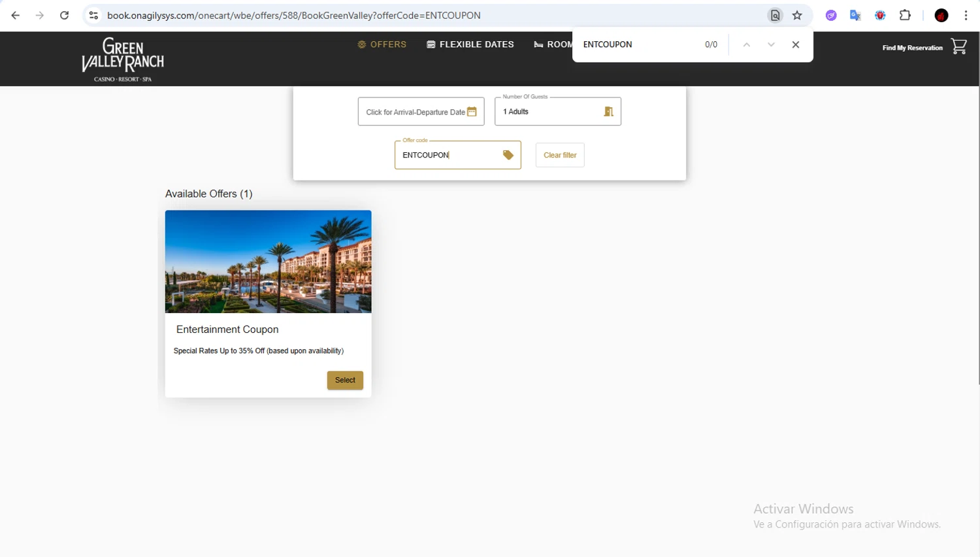Click the tag icon in Offer code field
This screenshot has height=557, width=980.
pos(508,155)
